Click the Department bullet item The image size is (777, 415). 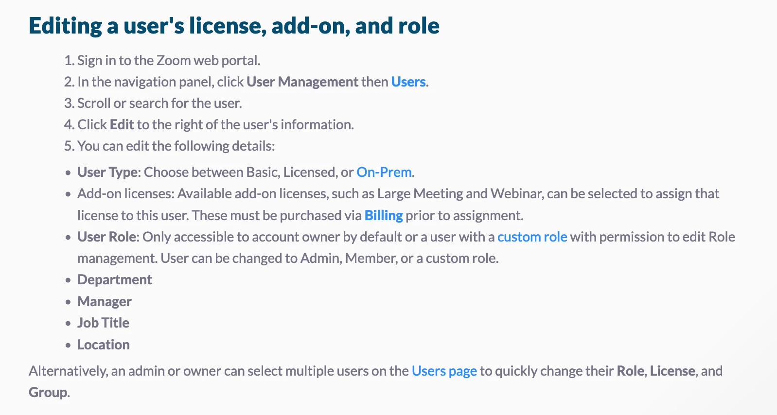115,279
